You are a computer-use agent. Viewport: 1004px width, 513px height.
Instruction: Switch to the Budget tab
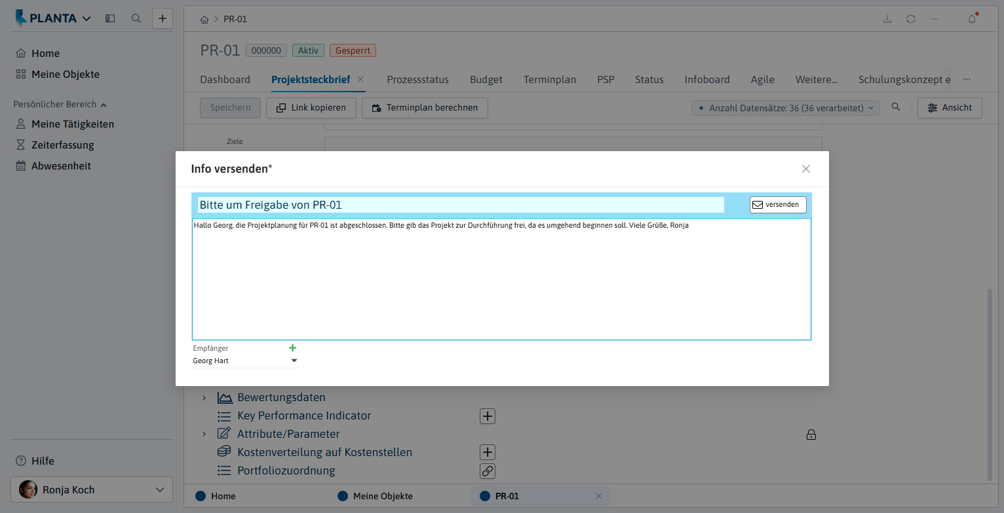coord(486,80)
